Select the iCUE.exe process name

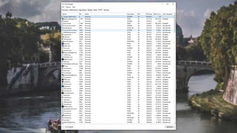67,37
